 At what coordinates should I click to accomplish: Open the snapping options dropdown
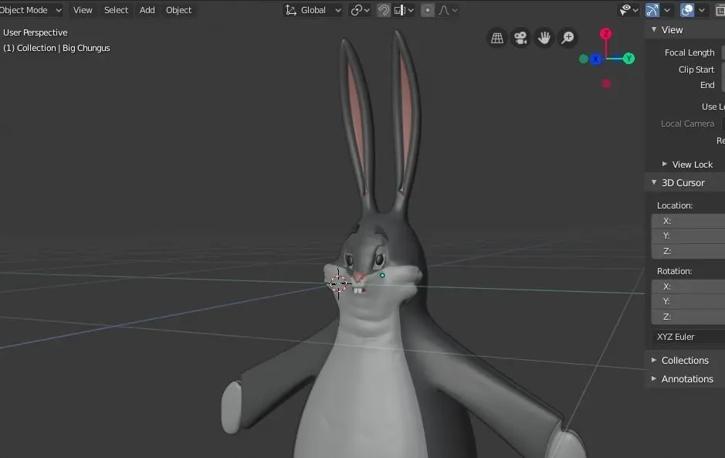404,10
